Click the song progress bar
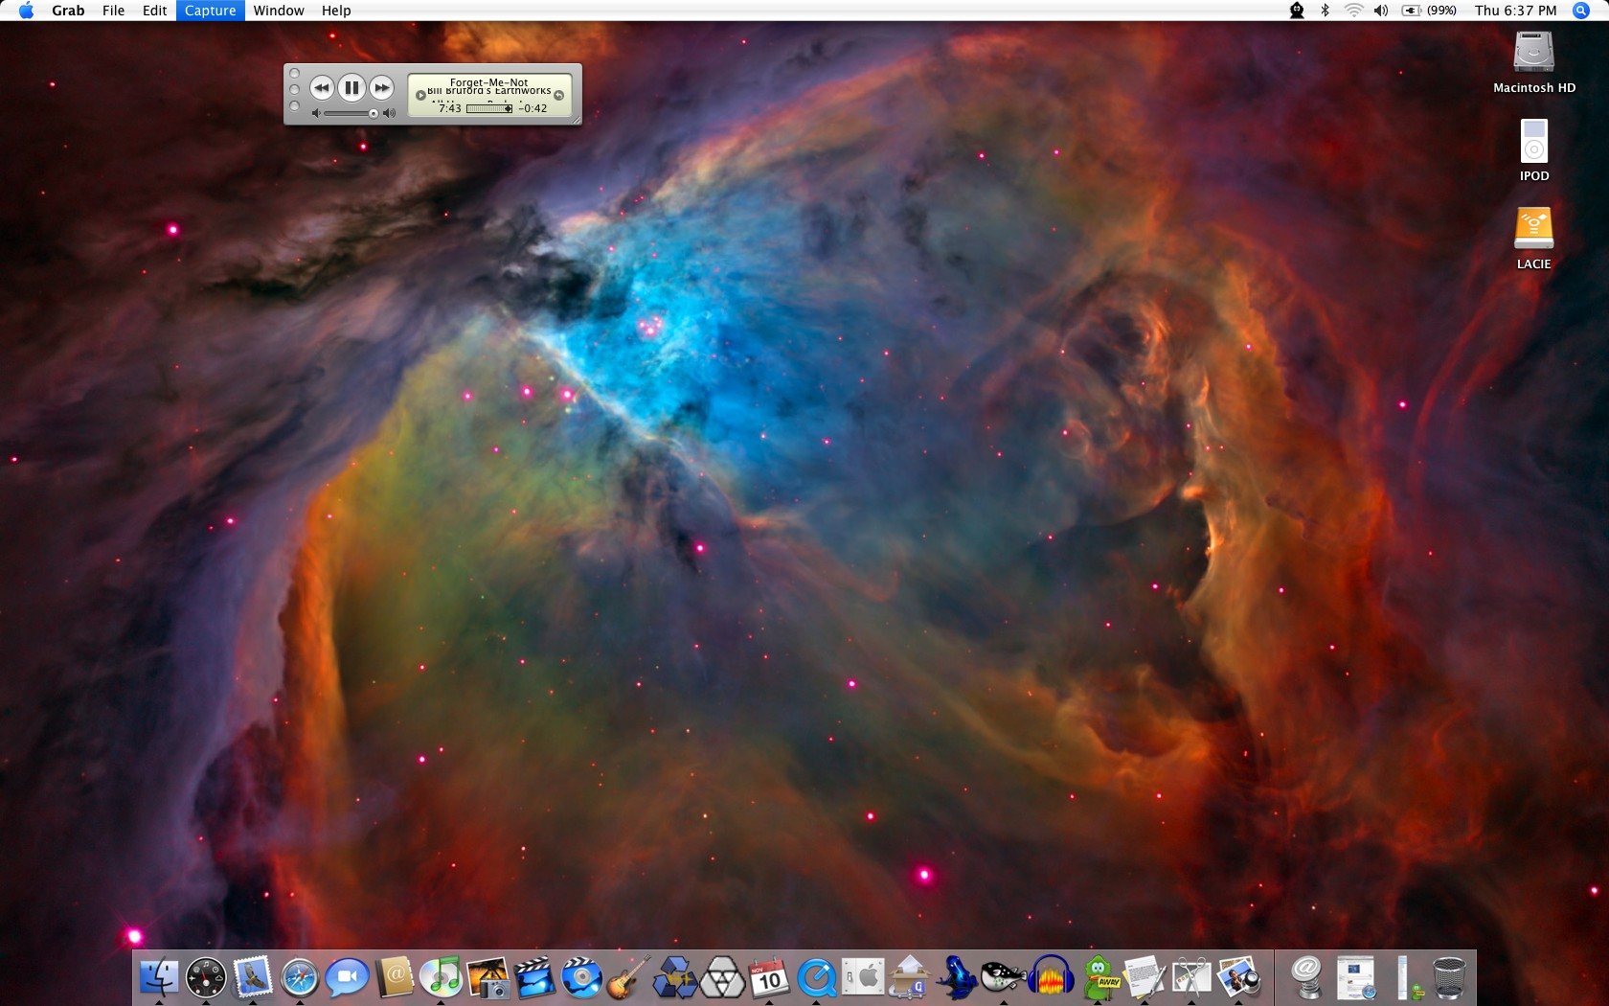Viewport: 1609px width, 1006px height. point(489,109)
